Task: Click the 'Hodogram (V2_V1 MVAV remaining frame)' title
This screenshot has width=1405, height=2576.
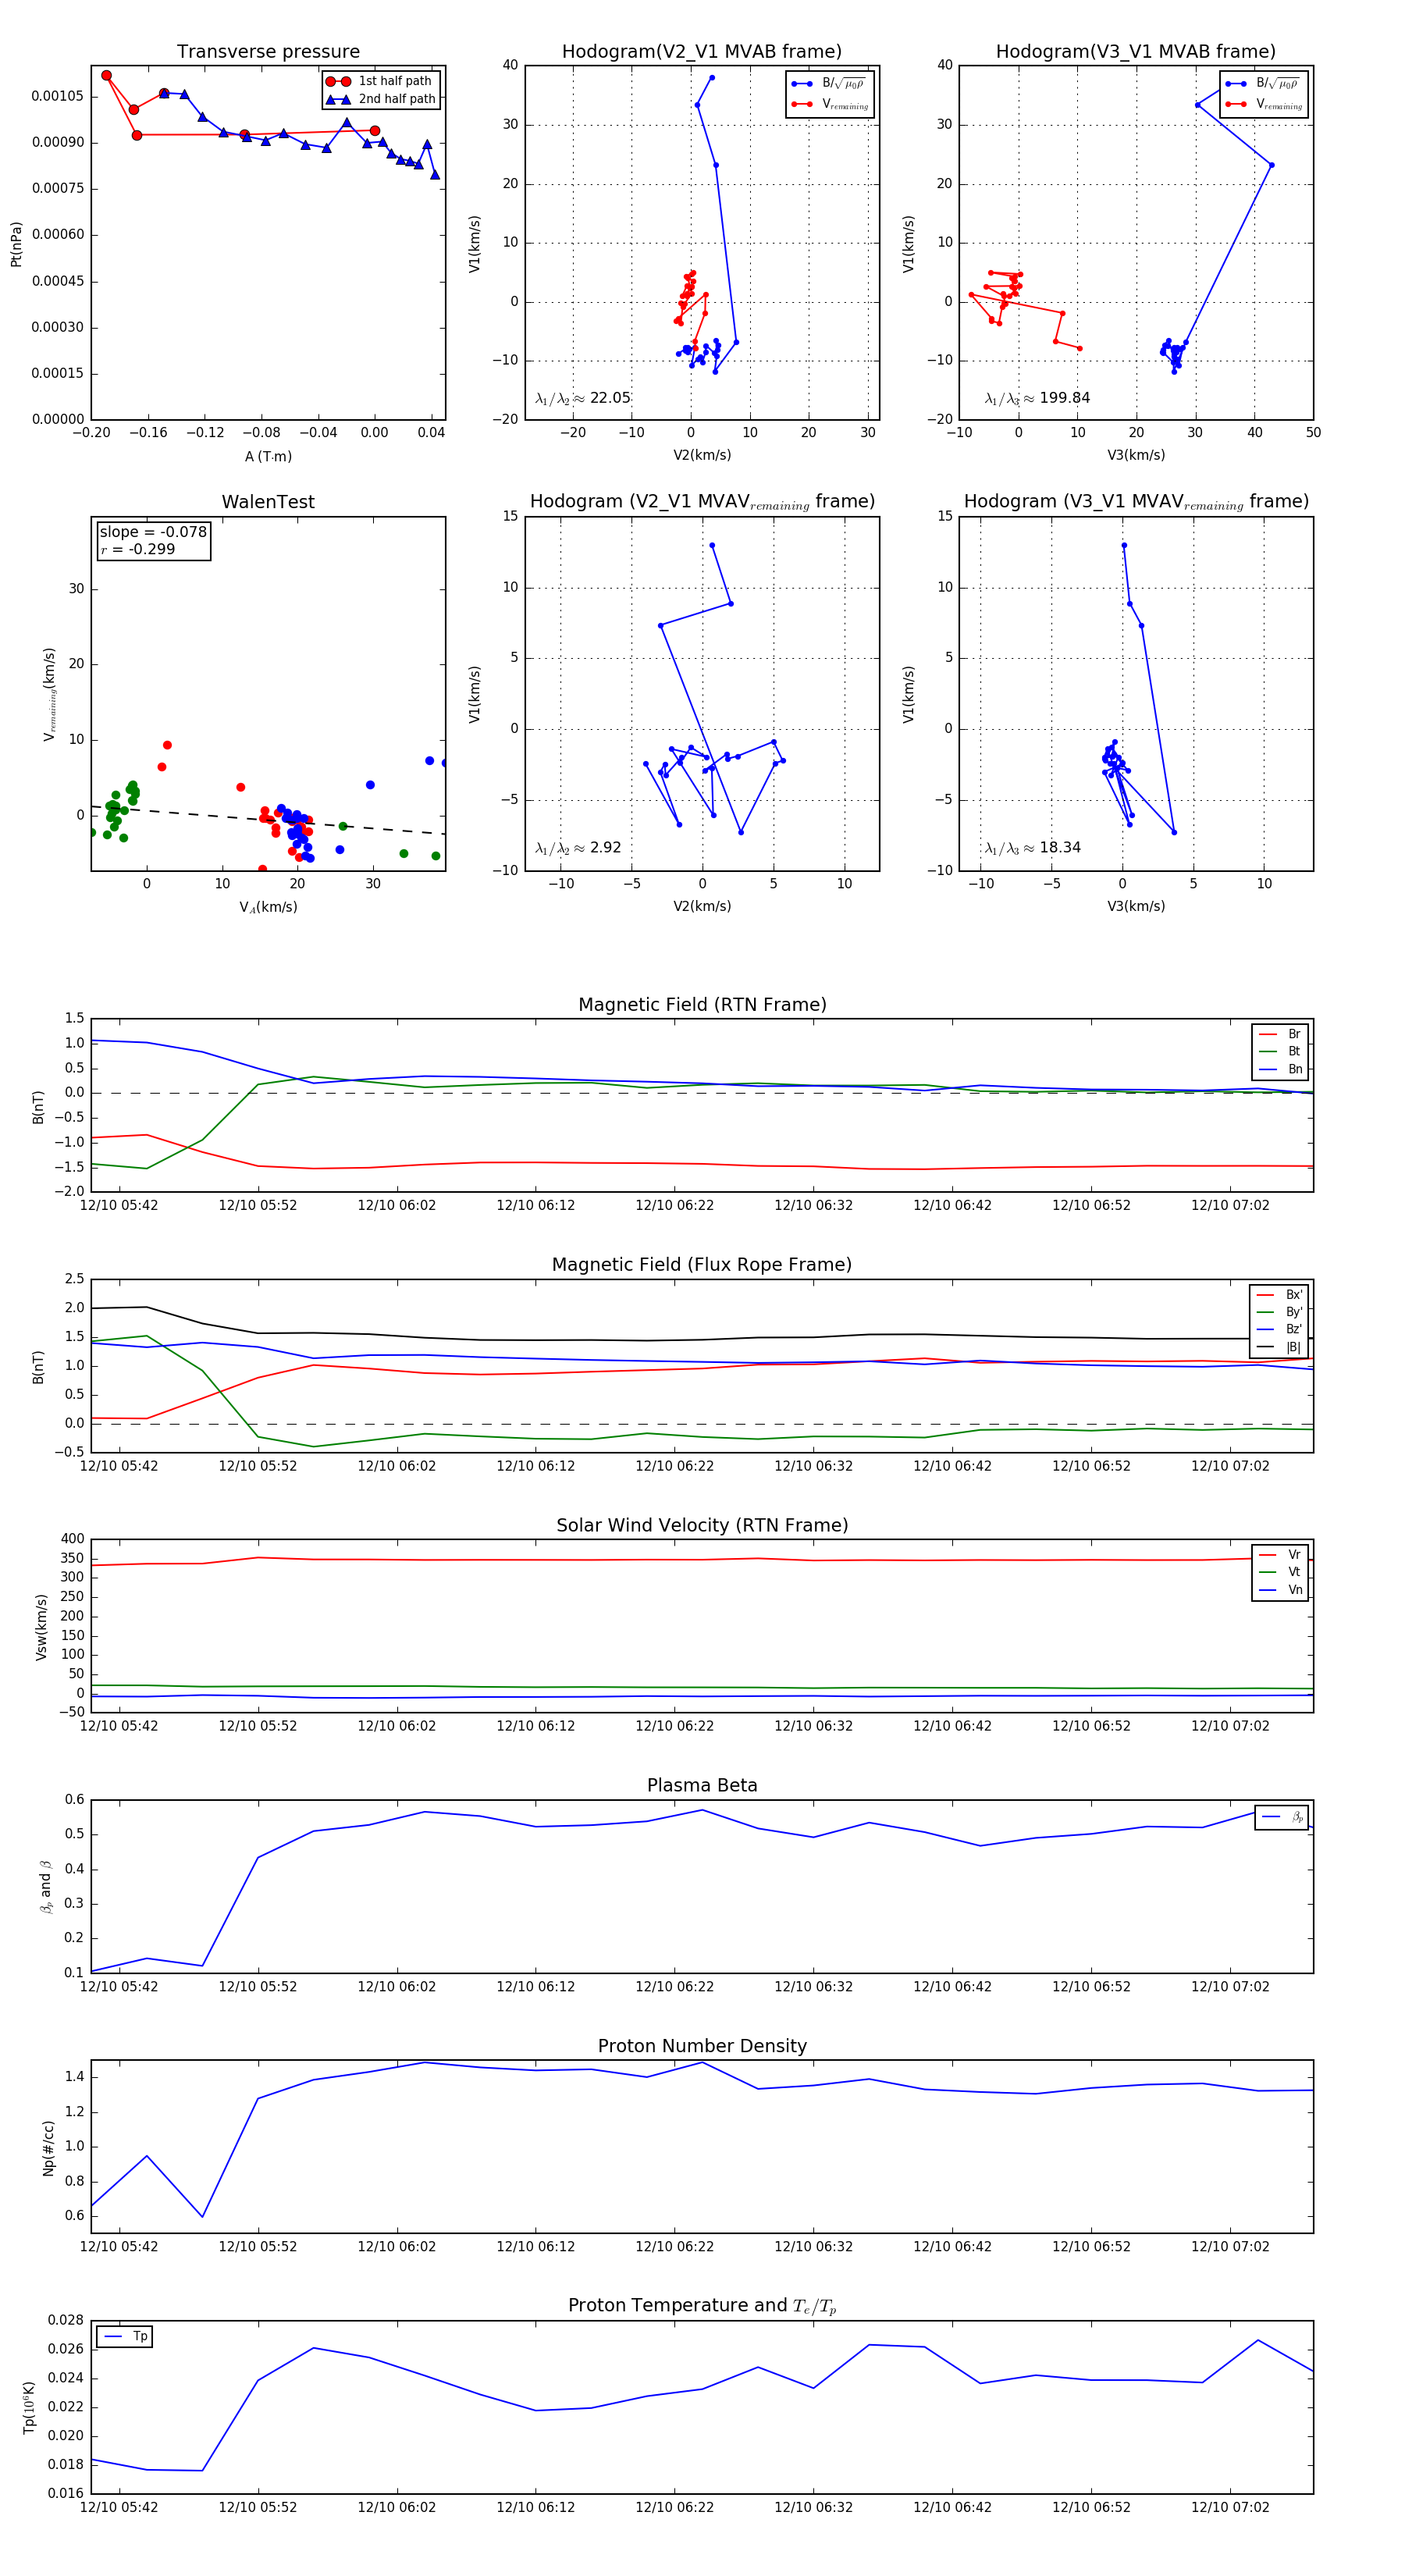Action: tap(702, 502)
